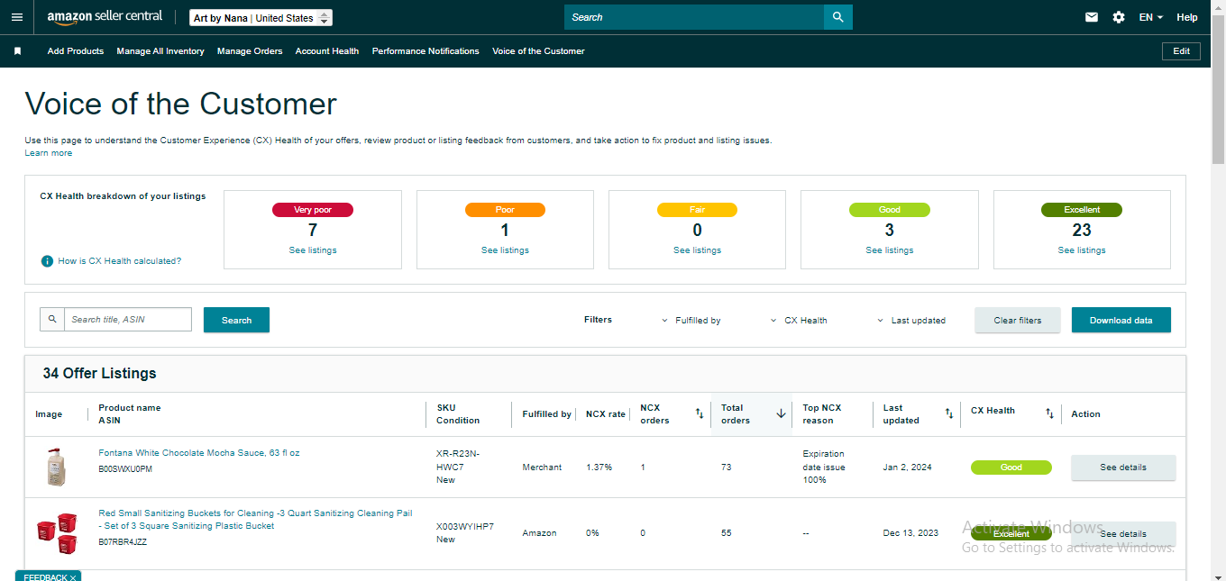Sort by CX Health column arrows icon
The image size is (1226, 581).
tap(1049, 413)
